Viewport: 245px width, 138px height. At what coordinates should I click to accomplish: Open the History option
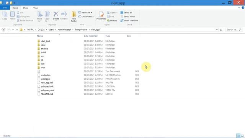click(x=112, y=20)
